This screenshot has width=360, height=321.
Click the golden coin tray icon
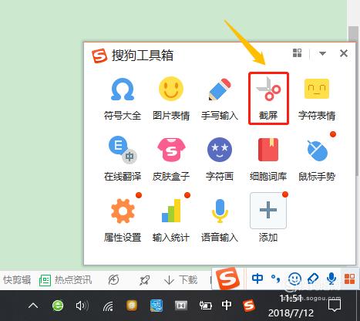pos(132,306)
